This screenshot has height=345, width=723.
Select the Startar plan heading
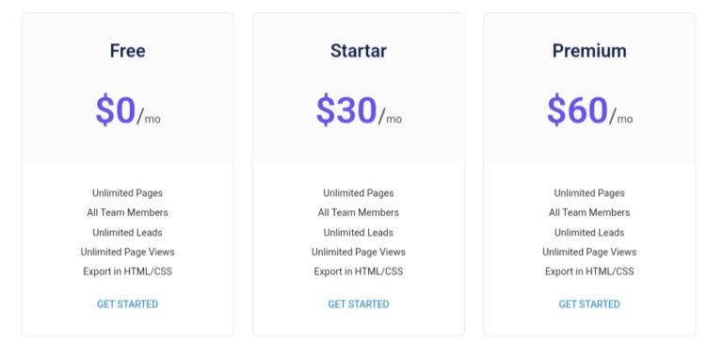359,50
